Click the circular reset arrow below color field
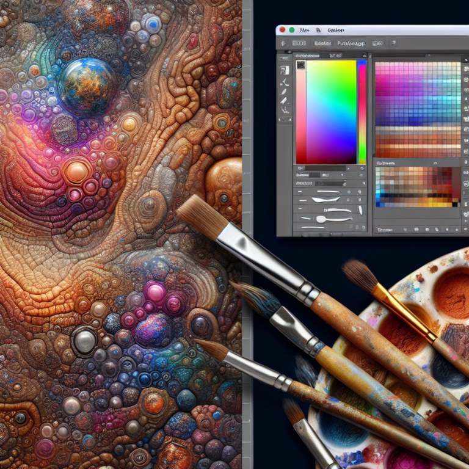 click(362, 169)
